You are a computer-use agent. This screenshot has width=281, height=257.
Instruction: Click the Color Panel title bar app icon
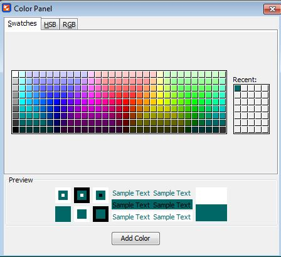(x=6, y=8)
